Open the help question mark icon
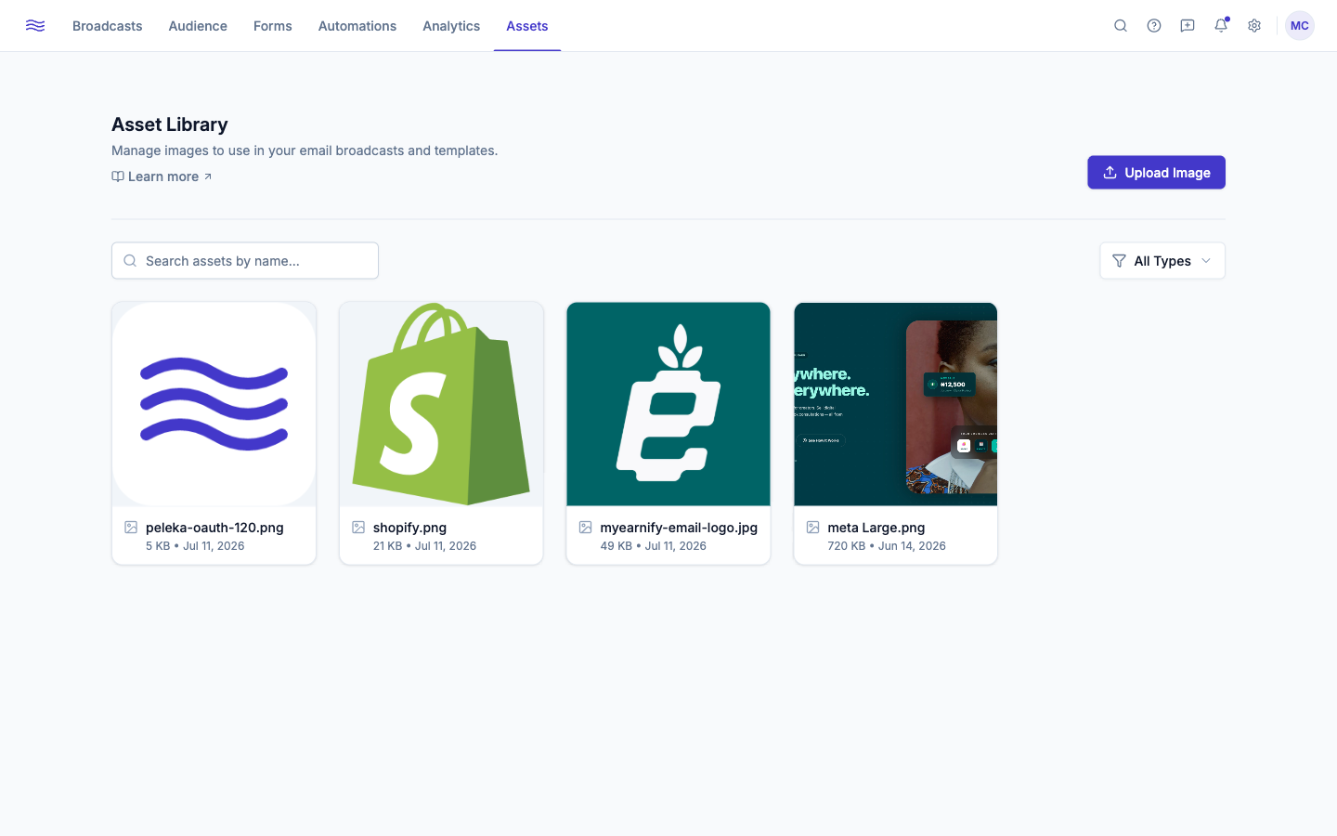Viewport: 1337px width, 836px height. pos(1154,26)
